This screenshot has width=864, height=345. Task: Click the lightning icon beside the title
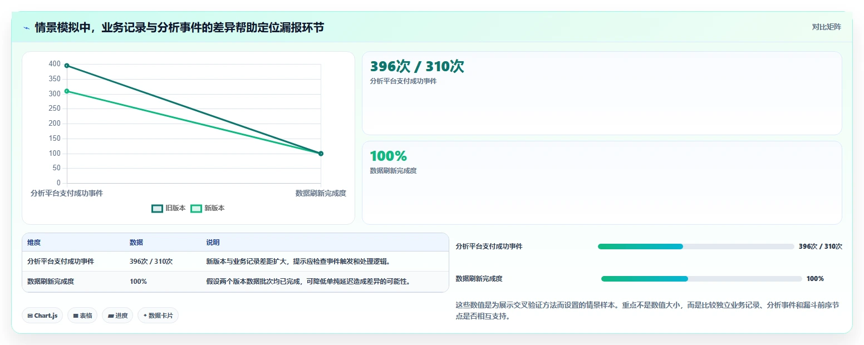(27, 27)
